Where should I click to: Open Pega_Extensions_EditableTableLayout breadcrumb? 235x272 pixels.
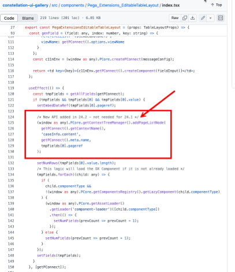123,5
